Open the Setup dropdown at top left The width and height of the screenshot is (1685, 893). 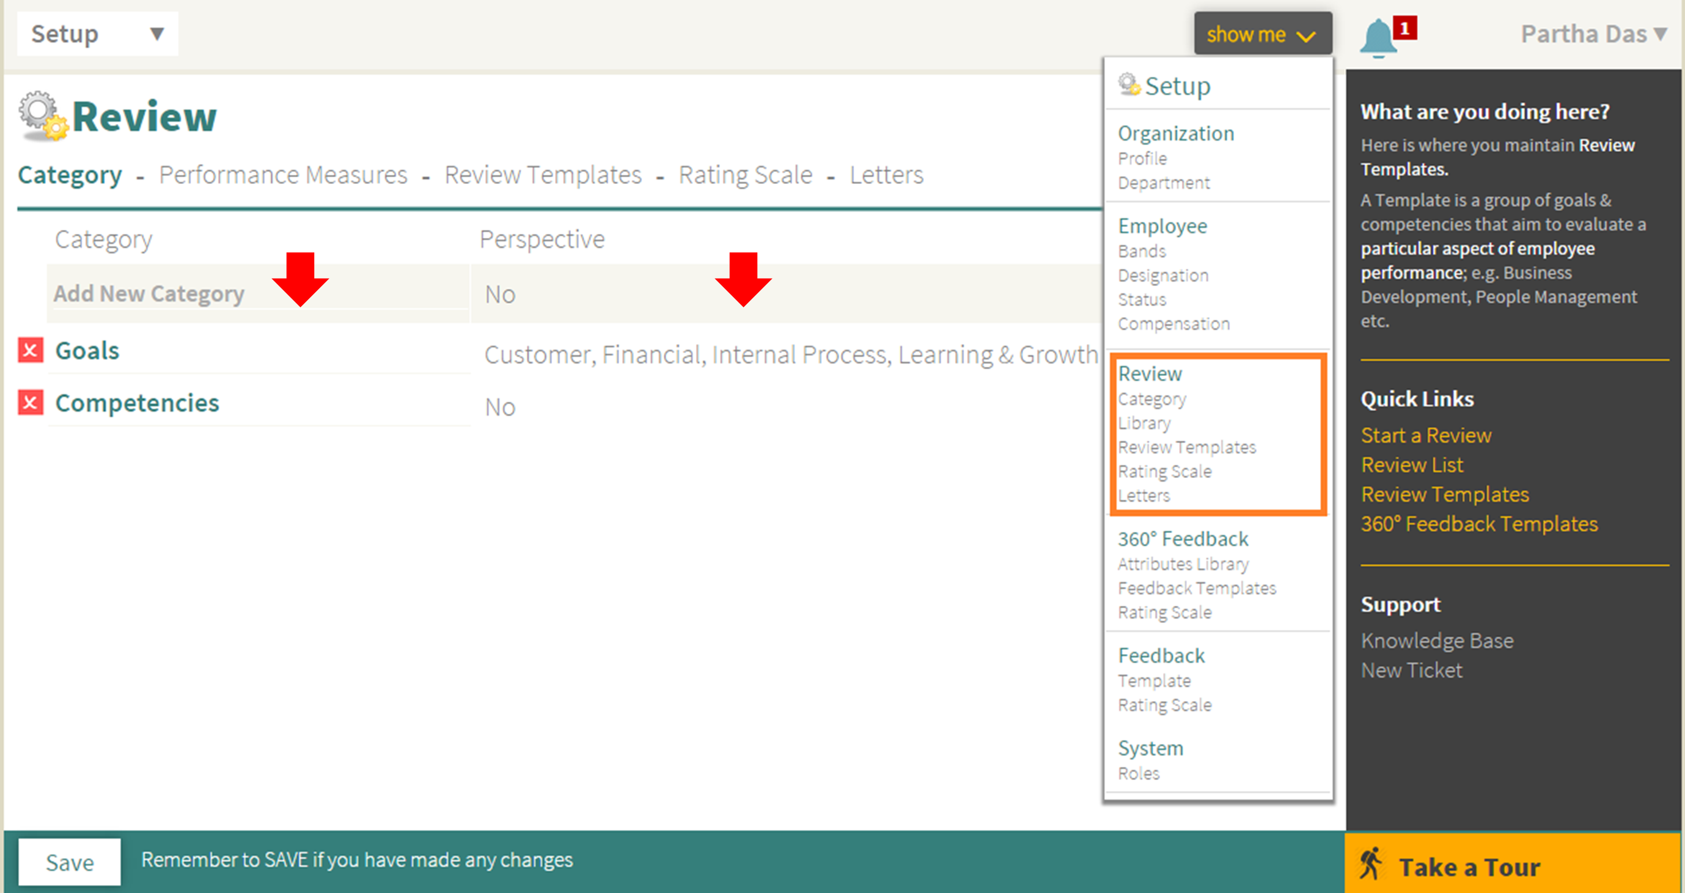97,34
